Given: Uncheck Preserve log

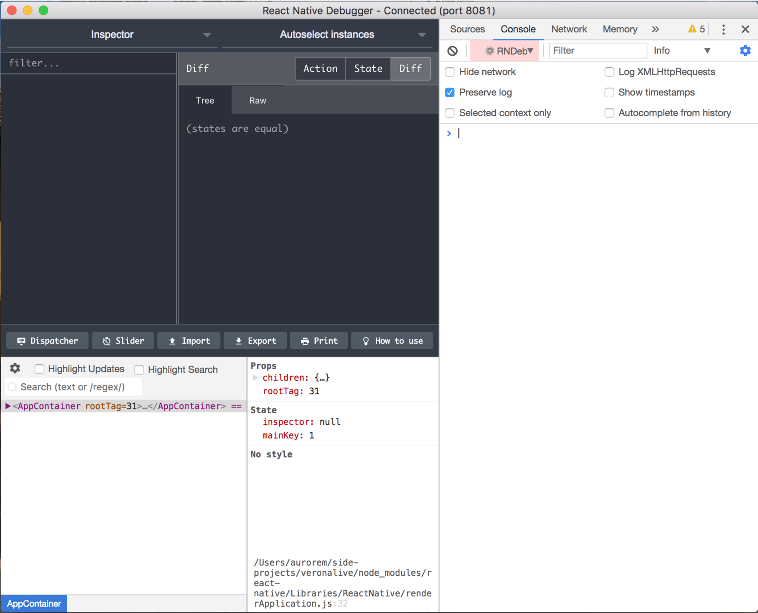Looking at the screenshot, I should pyautogui.click(x=450, y=92).
